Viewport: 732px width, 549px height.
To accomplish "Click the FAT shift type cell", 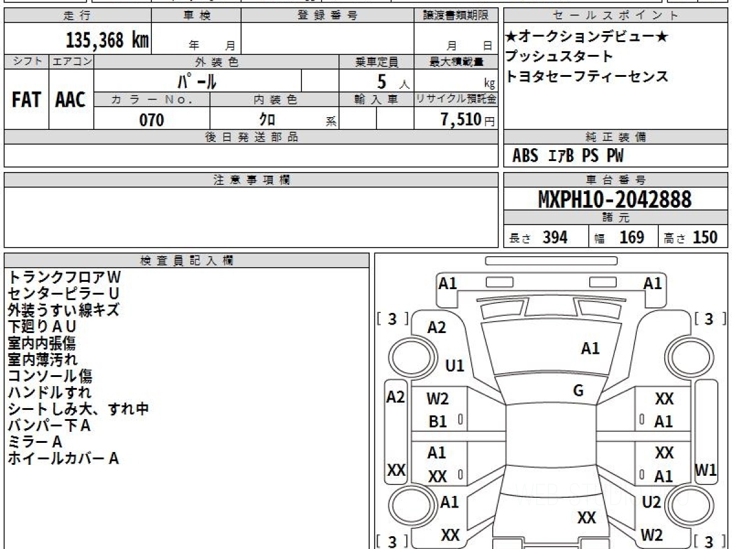I will [x=26, y=100].
